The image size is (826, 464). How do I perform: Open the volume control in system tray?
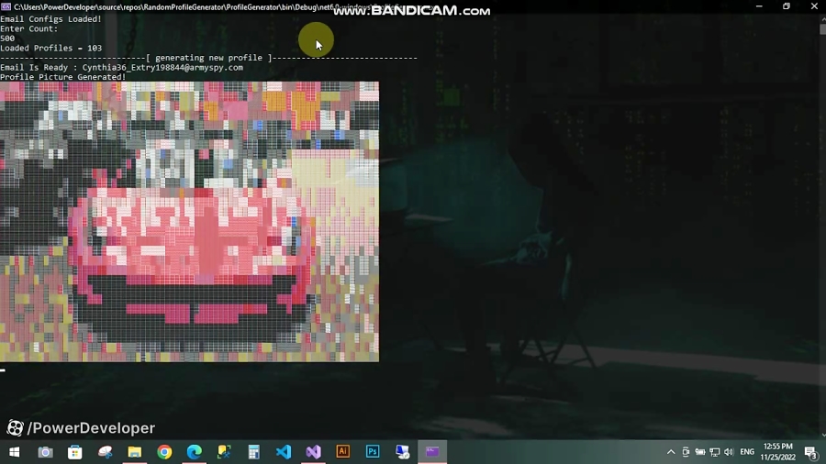(x=729, y=452)
